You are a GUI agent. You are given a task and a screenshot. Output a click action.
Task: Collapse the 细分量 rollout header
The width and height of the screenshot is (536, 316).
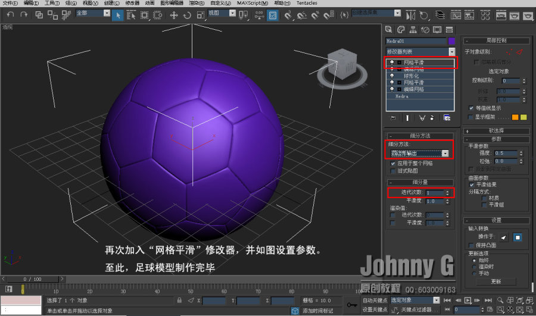click(420, 183)
